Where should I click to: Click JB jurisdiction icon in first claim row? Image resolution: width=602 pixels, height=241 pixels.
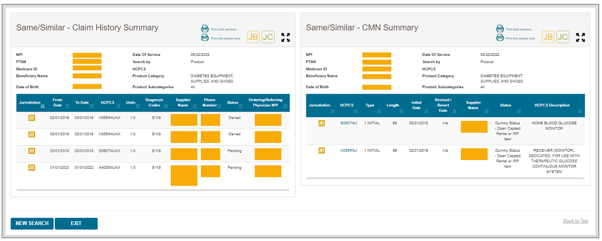32,118
